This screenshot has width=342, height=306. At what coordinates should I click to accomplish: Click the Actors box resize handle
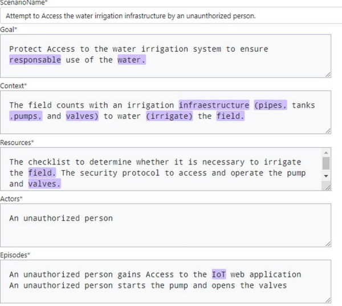coord(327,244)
